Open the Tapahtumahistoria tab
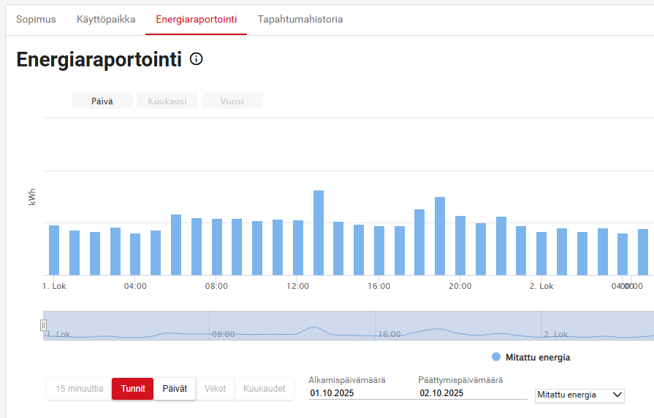The width and height of the screenshot is (654, 418). [300, 19]
